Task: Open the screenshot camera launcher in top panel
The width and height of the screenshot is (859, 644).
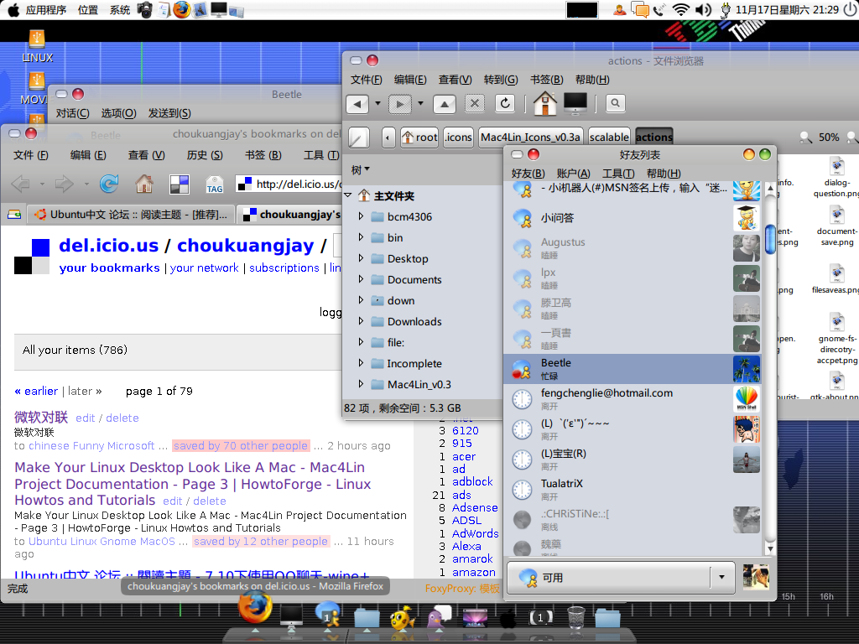Action: click(144, 9)
